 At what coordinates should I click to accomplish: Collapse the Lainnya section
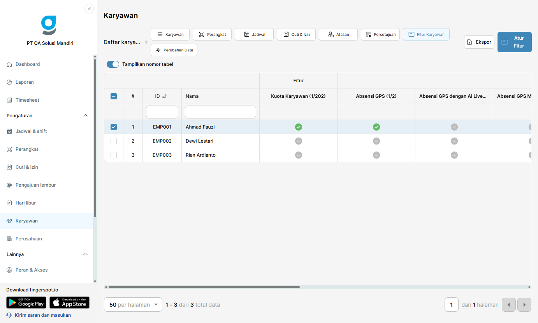[86, 254]
